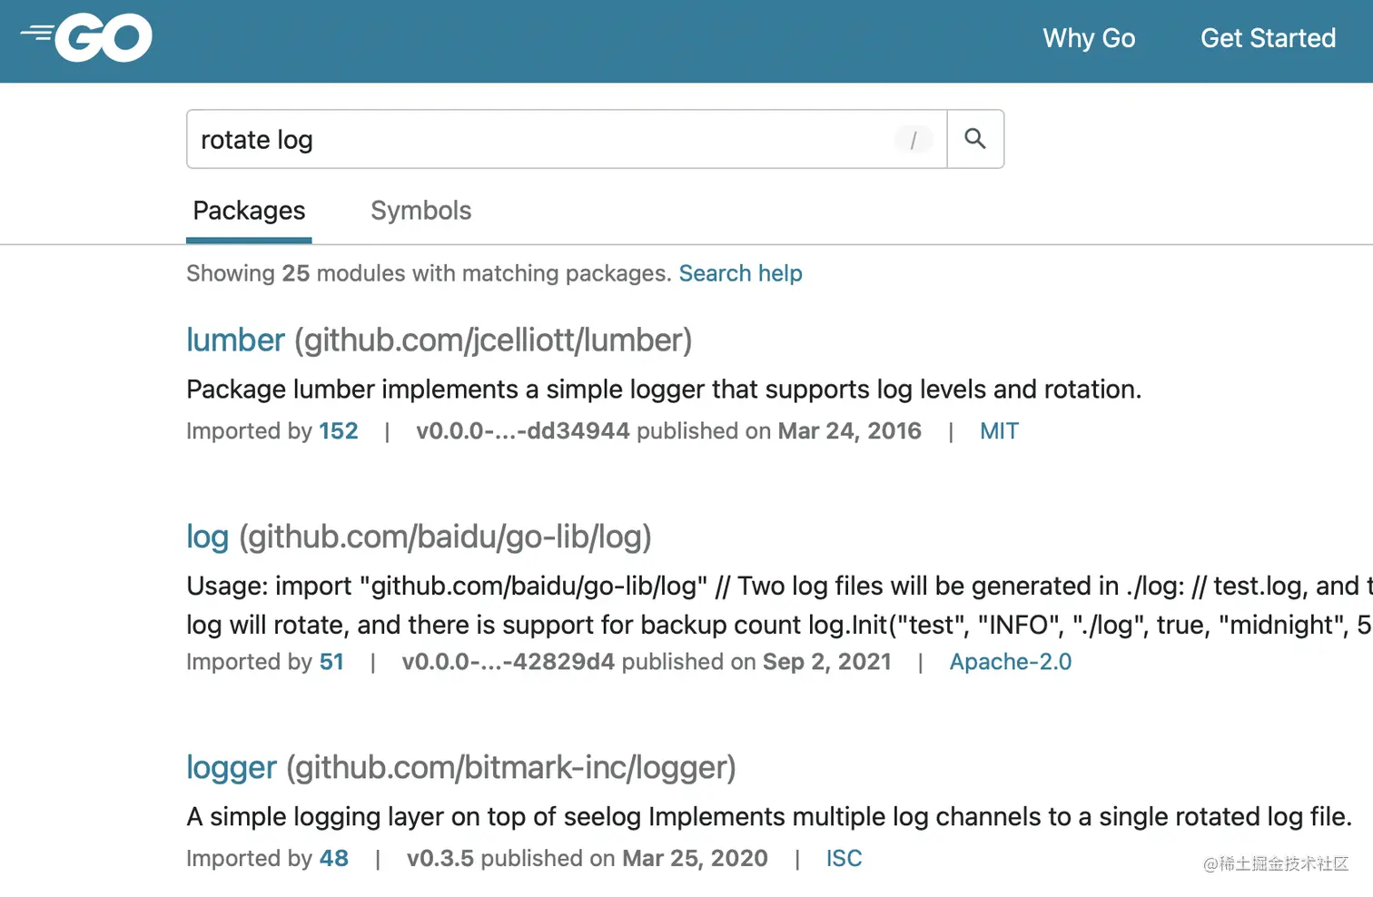Click logger's version v0.3.5 text
The height and width of the screenshot is (897, 1373).
pyautogui.click(x=440, y=858)
